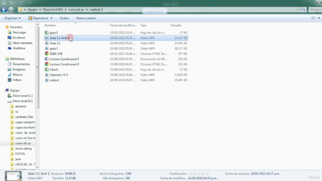
Task: Click the Reproducir button
Action: (38, 18)
